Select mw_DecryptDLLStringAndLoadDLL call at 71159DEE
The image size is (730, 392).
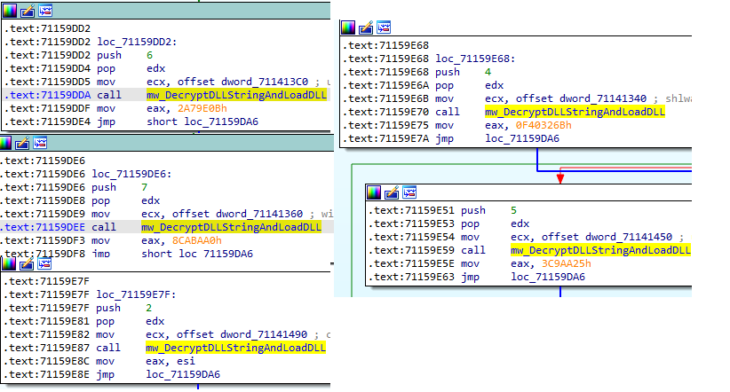[232, 227]
